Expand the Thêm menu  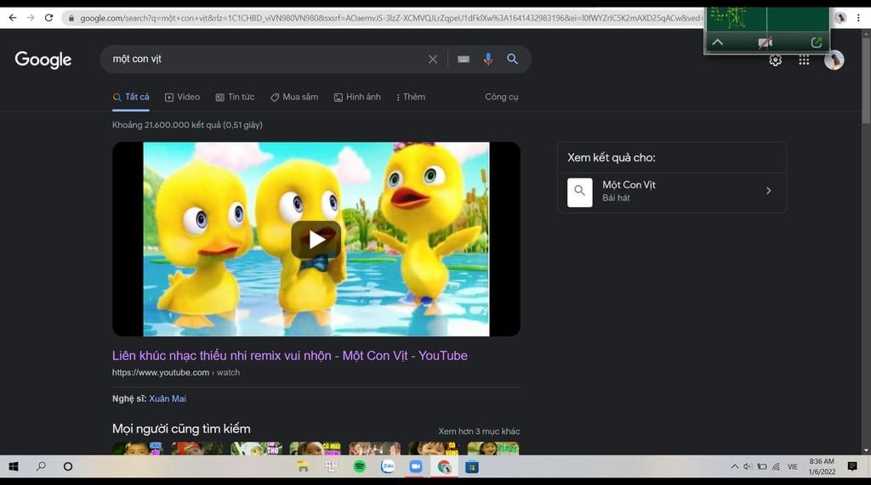pyautogui.click(x=411, y=97)
